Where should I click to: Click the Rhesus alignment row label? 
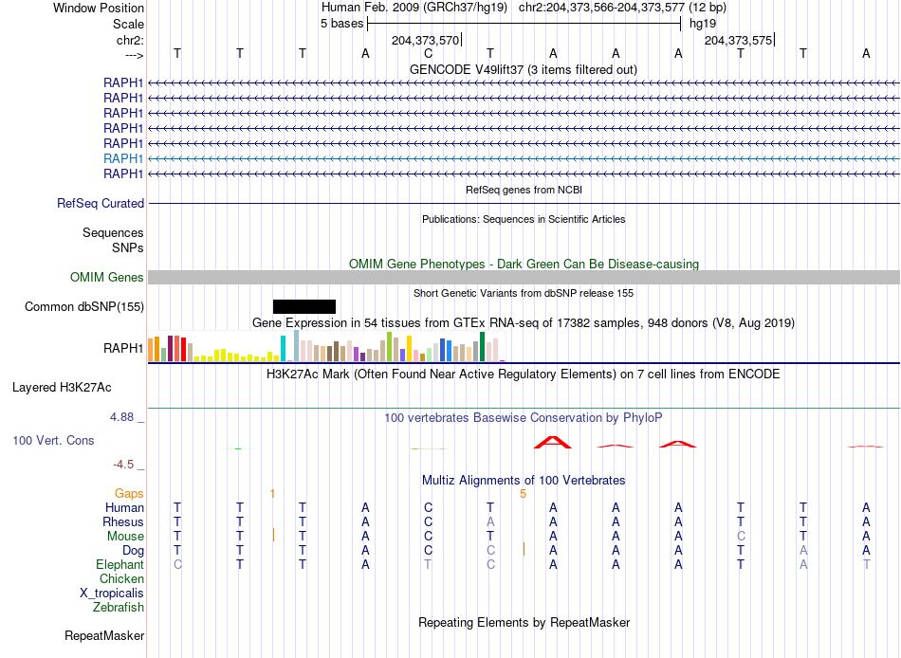point(123,522)
